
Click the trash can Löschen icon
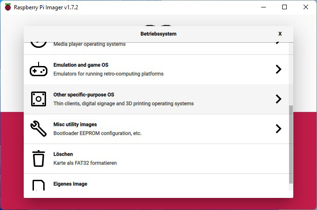[39, 158]
